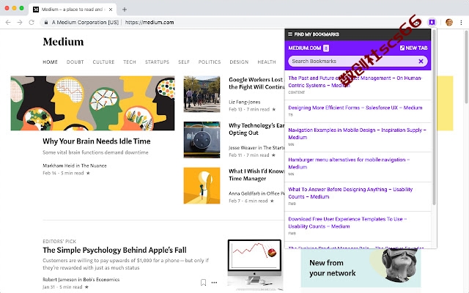Clear the Search Bookmarks field with X
This screenshot has width=469, height=293.
pos(421,62)
